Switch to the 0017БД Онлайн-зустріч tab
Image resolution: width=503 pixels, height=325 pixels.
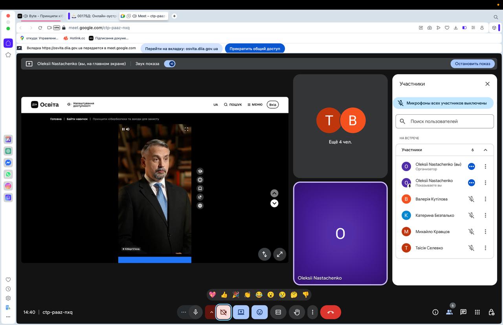pyautogui.click(x=94, y=16)
